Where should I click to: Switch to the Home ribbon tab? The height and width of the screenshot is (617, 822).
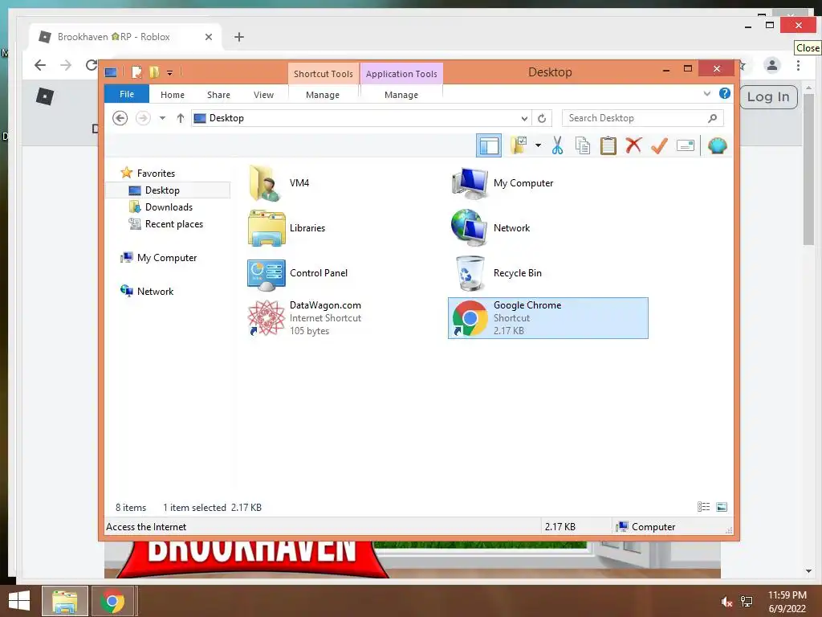click(173, 95)
